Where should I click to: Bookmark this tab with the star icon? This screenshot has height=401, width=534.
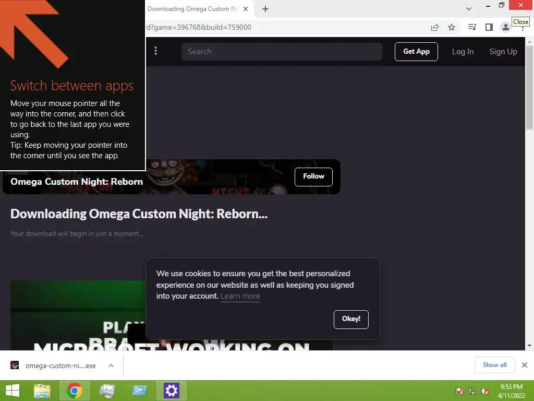452,27
